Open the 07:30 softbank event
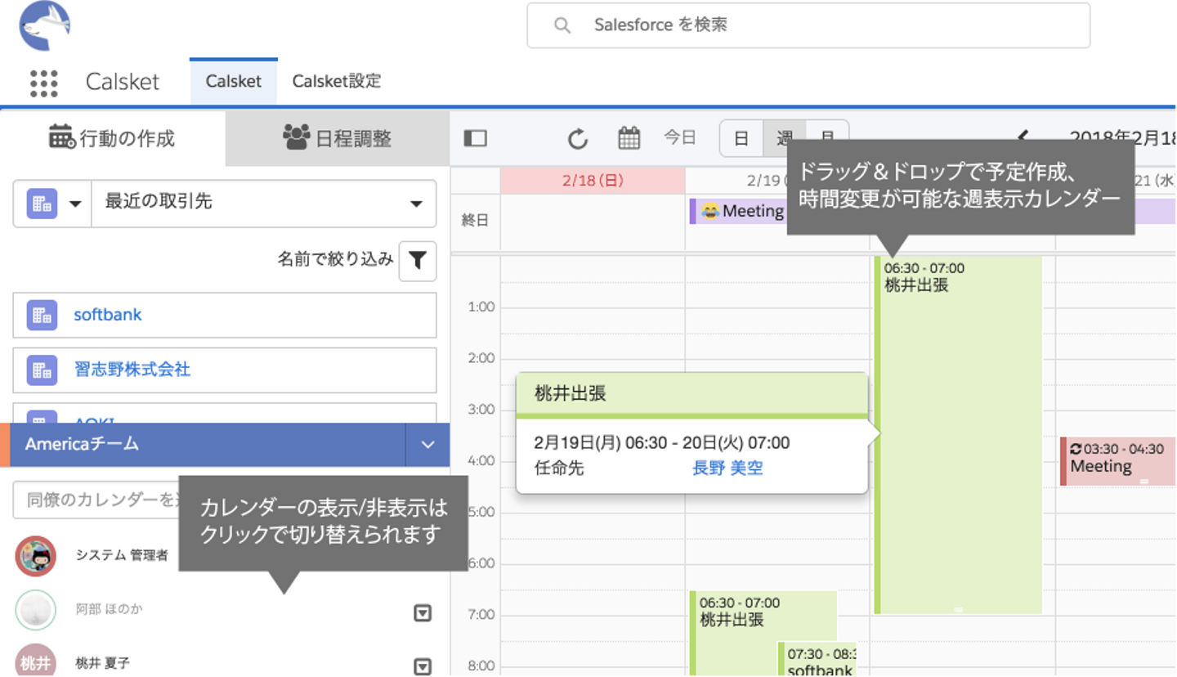This screenshot has width=1177, height=677. (817, 661)
